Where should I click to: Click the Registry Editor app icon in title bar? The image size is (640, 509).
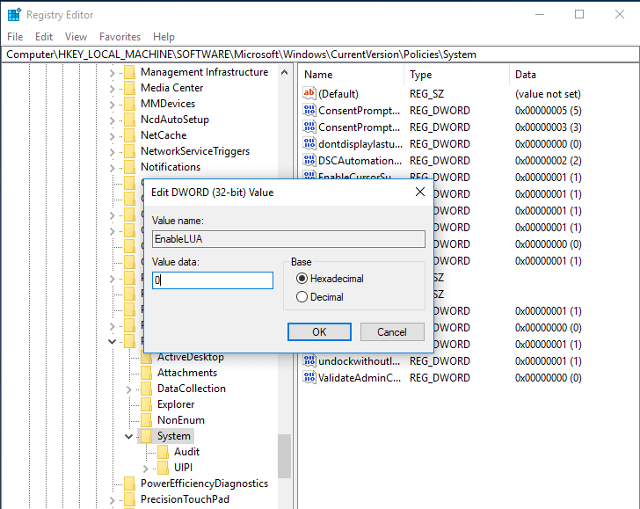(x=14, y=14)
